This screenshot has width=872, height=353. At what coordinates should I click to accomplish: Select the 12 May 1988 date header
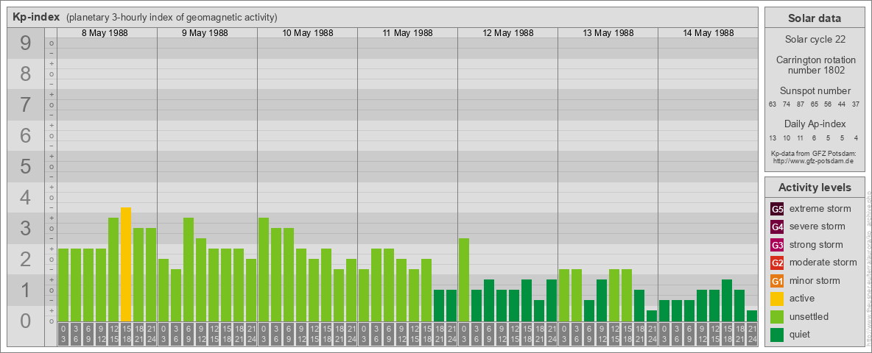pyautogui.click(x=507, y=33)
